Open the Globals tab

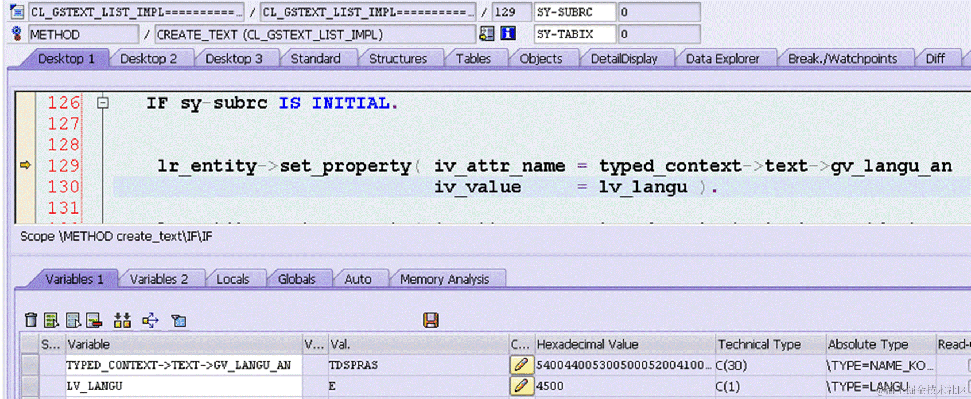click(x=297, y=279)
